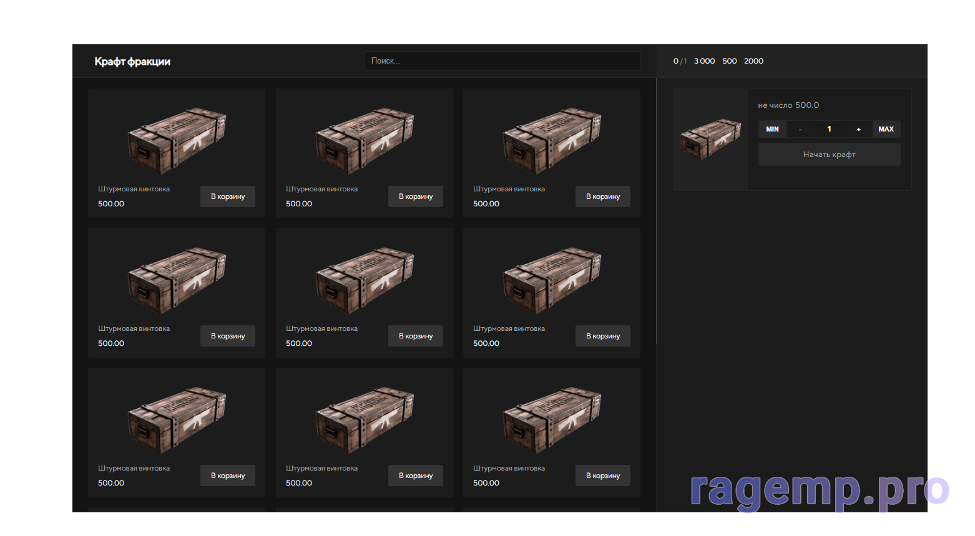Add middle-row left crate to cart

click(x=228, y=336)
